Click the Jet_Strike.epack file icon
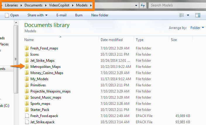Screen dimensions: 206x125 [x=27, y=122]
